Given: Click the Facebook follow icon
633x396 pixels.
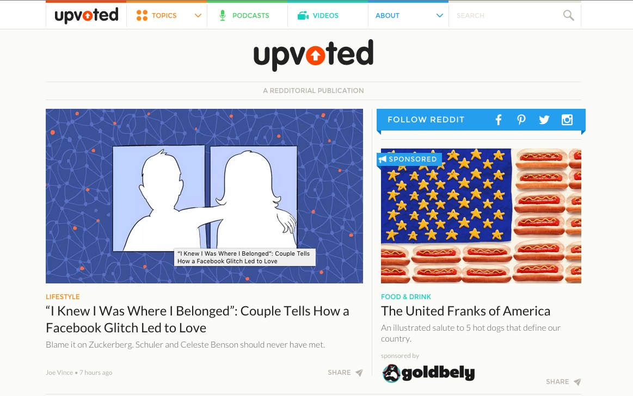Looking at the screenshot, I should pyautogui.click(x=499, y=120).
